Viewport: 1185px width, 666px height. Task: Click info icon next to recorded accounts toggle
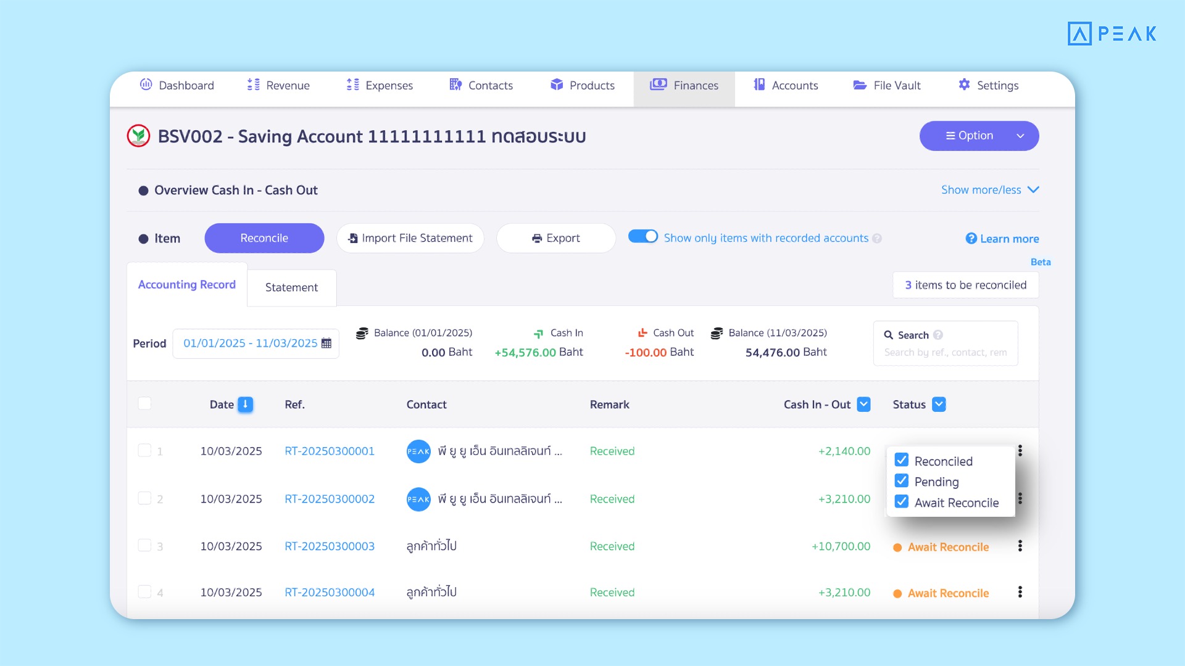click(877, 239)
